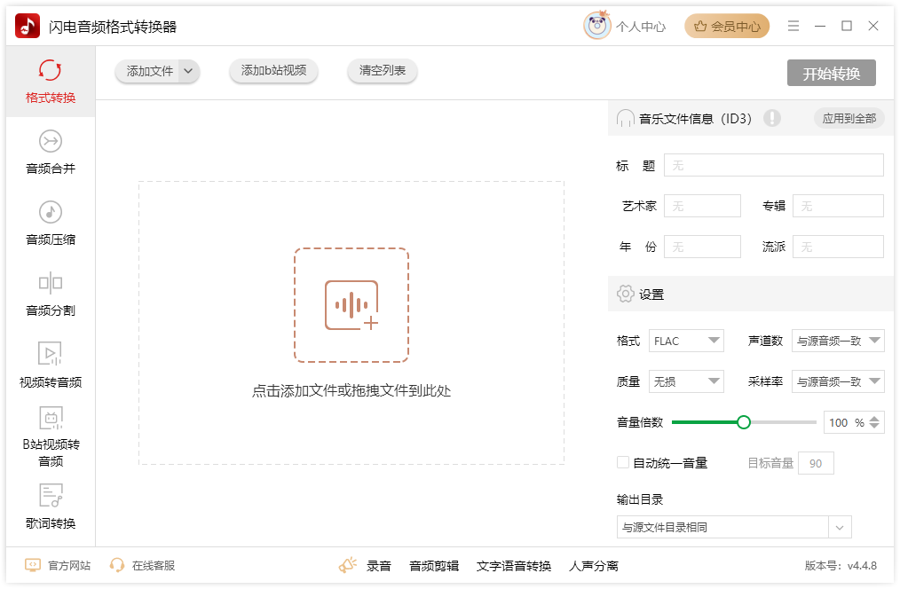Click the text 点击添加文件或拖拽文件到此处

pos(351,391)
